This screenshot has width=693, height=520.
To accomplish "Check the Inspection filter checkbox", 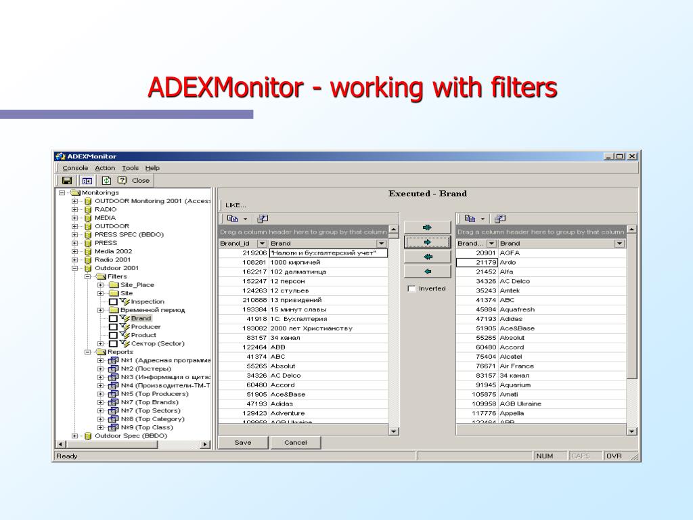I will (x=113, y=301).
